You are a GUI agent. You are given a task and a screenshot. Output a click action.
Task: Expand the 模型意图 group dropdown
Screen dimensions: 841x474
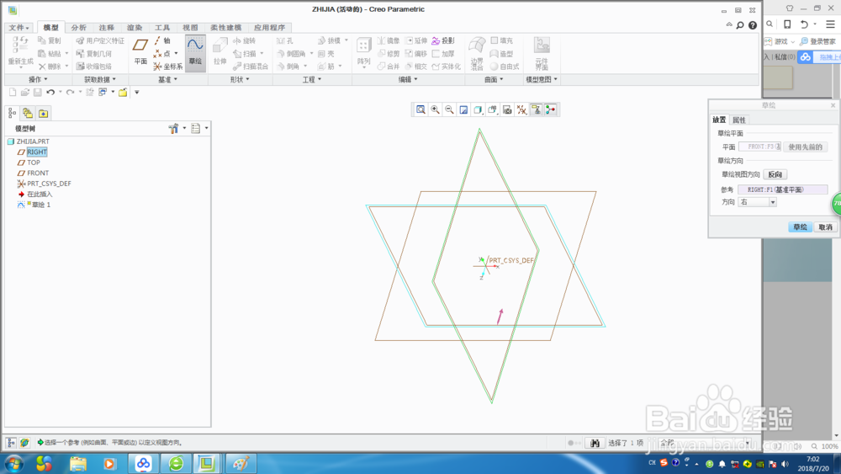click(x=541, y=79)
